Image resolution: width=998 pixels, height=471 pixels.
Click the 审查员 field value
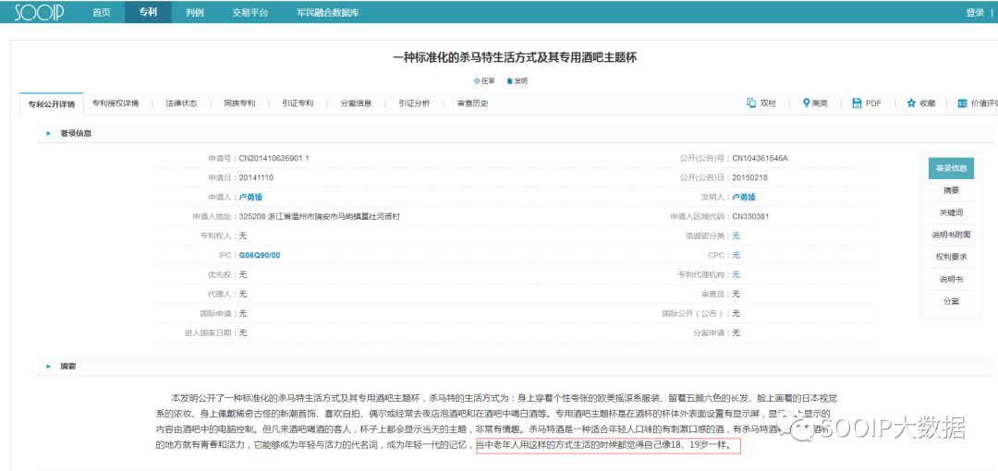coord(736,294)
